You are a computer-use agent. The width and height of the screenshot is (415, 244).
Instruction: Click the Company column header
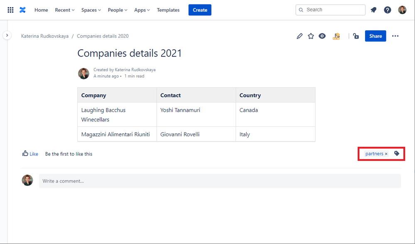tap(117, 95)
